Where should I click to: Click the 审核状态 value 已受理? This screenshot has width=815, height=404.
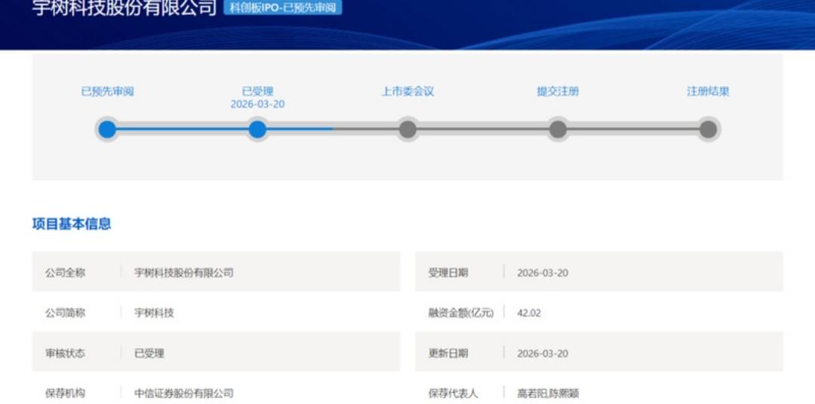pos(149,353)
